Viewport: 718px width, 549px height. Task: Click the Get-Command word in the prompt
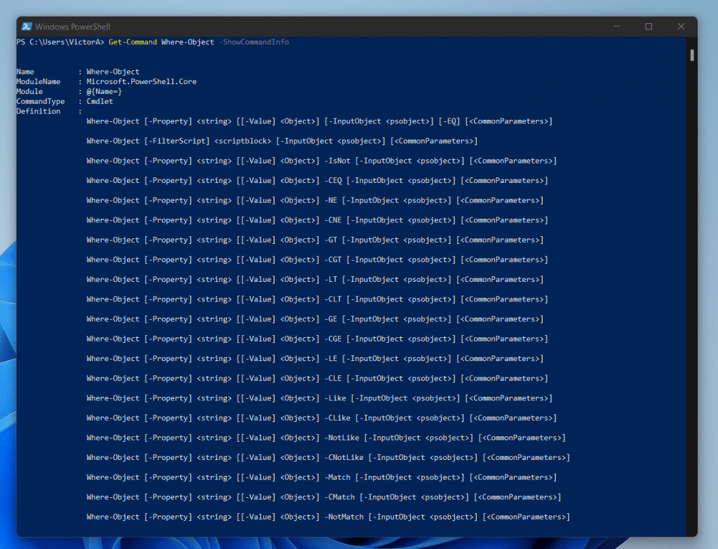pyautogui.click(x=133, y=42)
